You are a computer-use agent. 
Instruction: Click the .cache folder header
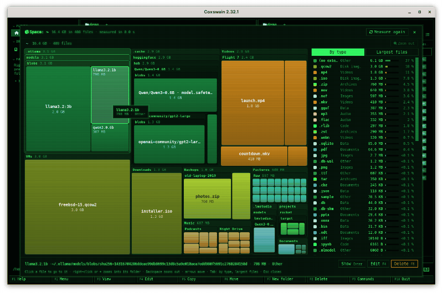[x=176, y=51]
